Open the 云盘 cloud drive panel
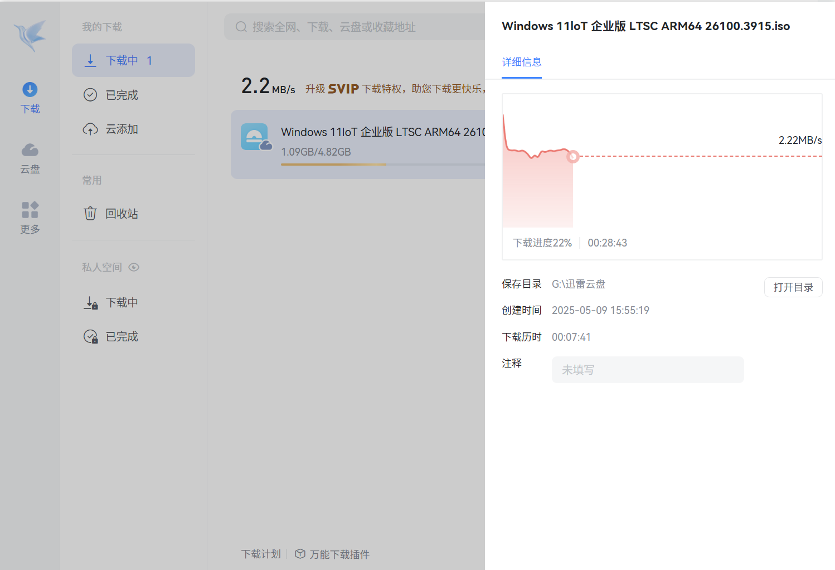Screen dimensions: 835x570 pyautogui.click(x=30, y=158)
